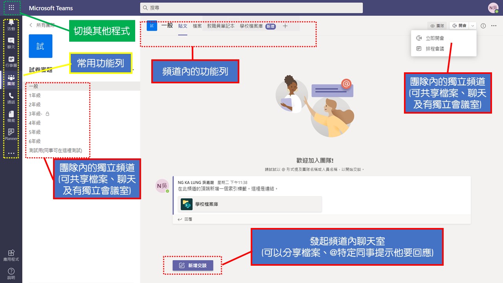
Task: Open the 通話 calls section
Action: coord(11,98)
